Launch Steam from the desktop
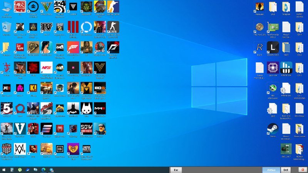The width and height of the screenshot is (308, 173). (273, 128)
